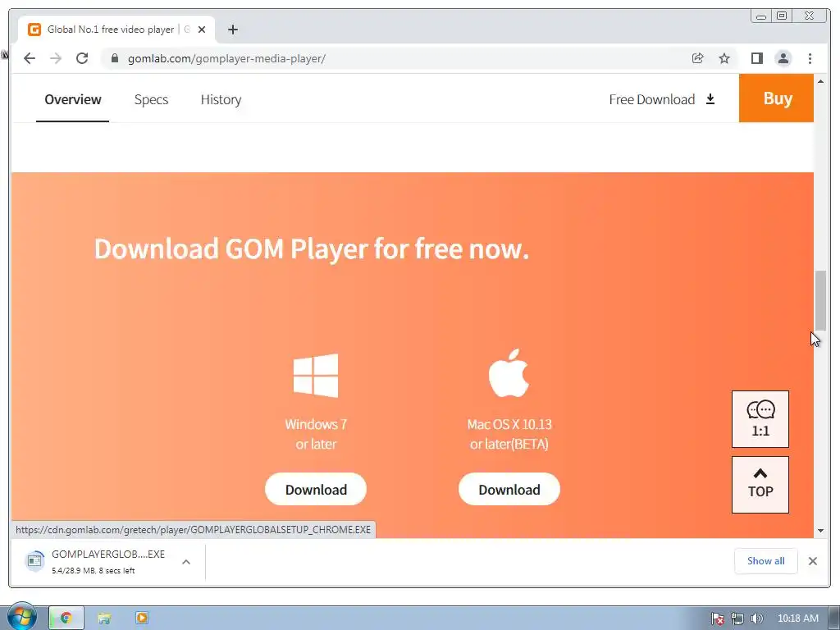Jump to TOP of the page
Viewport: 840px width, 630px height.
[760, 484]
